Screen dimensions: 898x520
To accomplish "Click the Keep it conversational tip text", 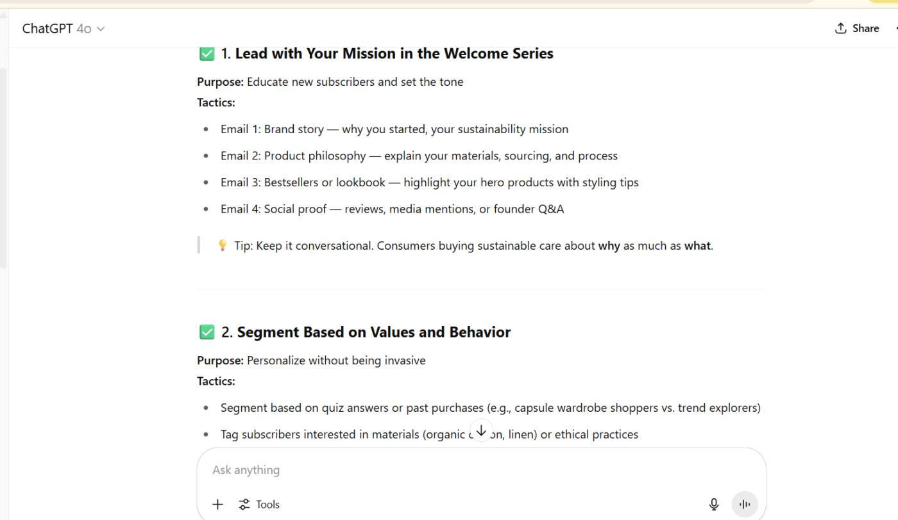I will pyautogui.click(x=473, y=245).
